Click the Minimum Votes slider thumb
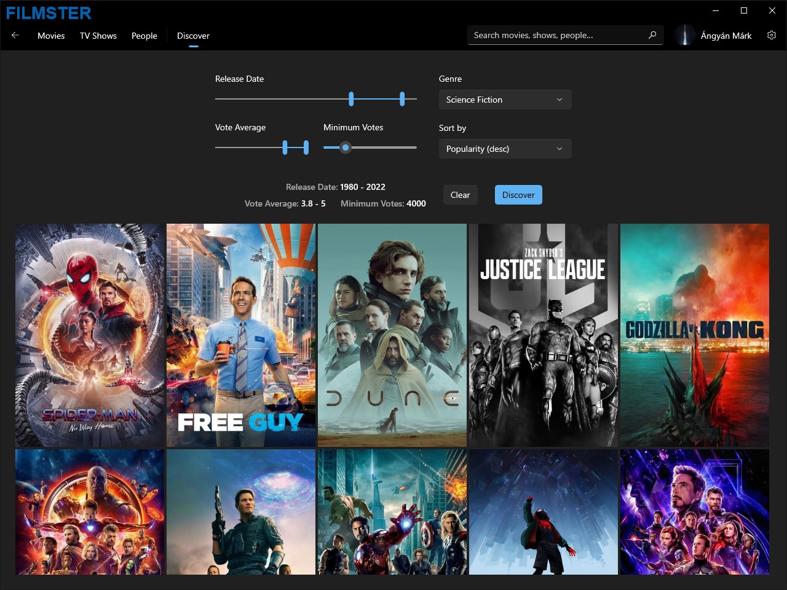The image size is (787, 590). (x=346, y=147)
